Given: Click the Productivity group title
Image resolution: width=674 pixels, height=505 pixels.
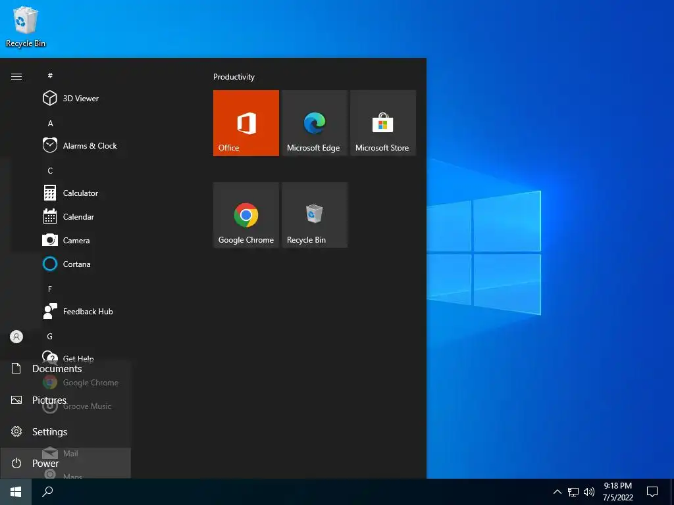Looking at the screenshot, I should tap(234, 77).
